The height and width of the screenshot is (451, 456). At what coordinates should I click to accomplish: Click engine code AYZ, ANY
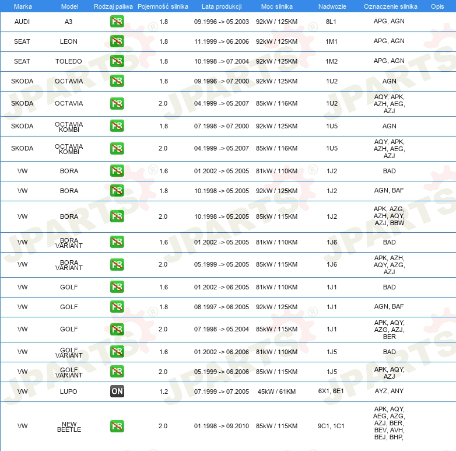click(389, 391)
